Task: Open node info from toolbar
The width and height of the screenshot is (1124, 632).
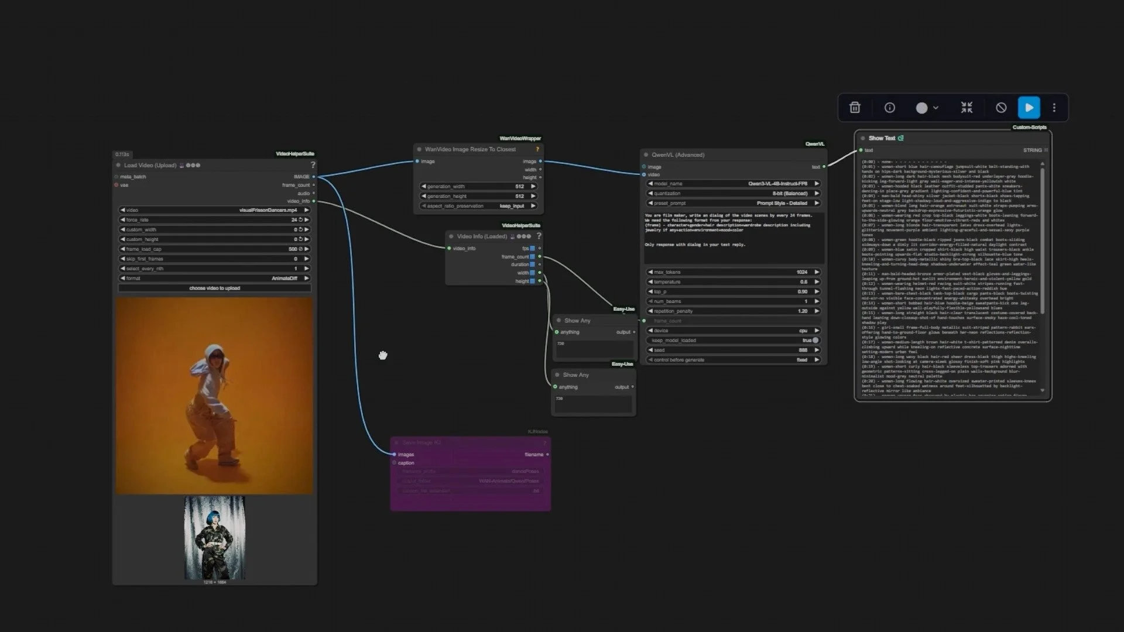Action: coord(889,108)
